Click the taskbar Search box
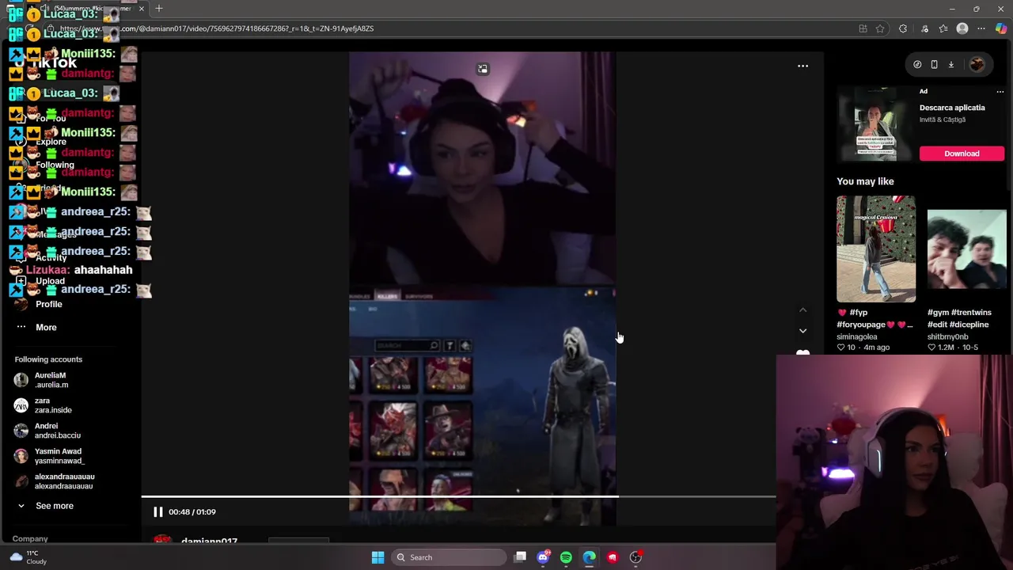 click(449, 557)
